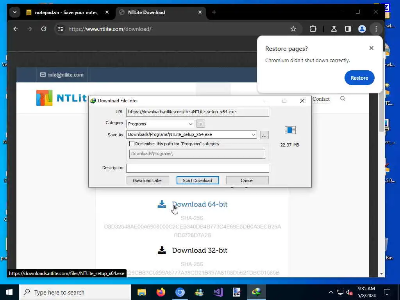
Task: Open the tab search dropdown
Action: [x=15, y=12]
